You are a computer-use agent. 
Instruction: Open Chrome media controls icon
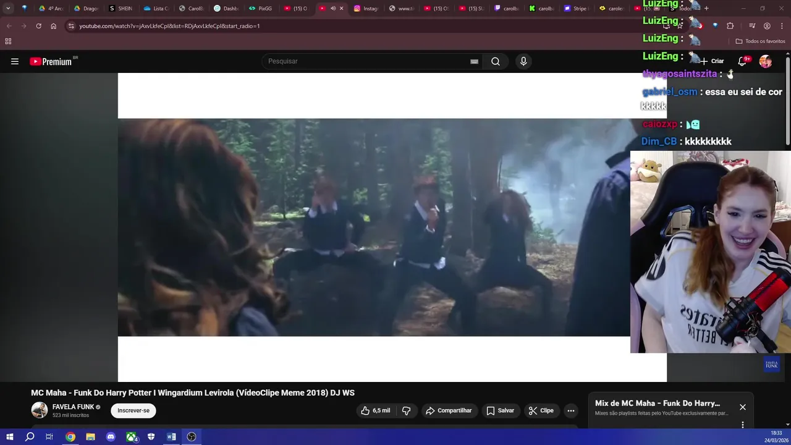[x=752, y=26]
